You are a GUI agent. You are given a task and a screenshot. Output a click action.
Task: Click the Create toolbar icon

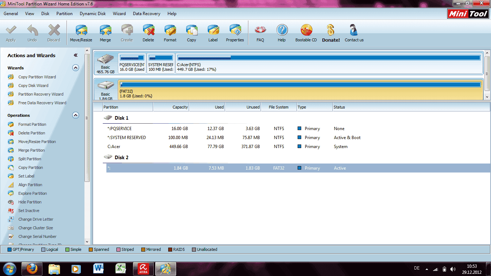(x=127, y=30)
